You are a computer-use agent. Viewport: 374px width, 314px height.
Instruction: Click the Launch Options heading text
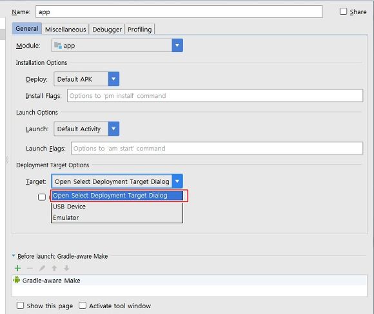point(37,113)
